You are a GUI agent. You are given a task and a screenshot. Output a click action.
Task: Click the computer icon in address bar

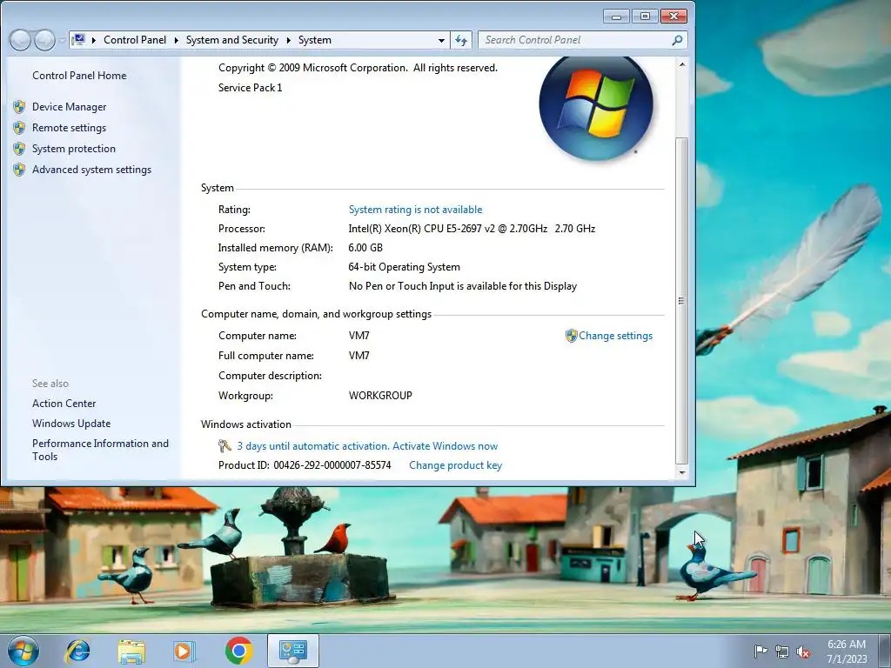pyautogui.click(x=79, y=40)
